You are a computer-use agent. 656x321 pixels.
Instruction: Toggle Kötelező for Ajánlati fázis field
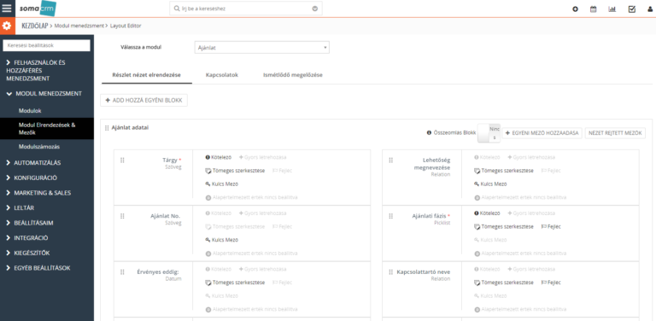click(x=487, y=213)
